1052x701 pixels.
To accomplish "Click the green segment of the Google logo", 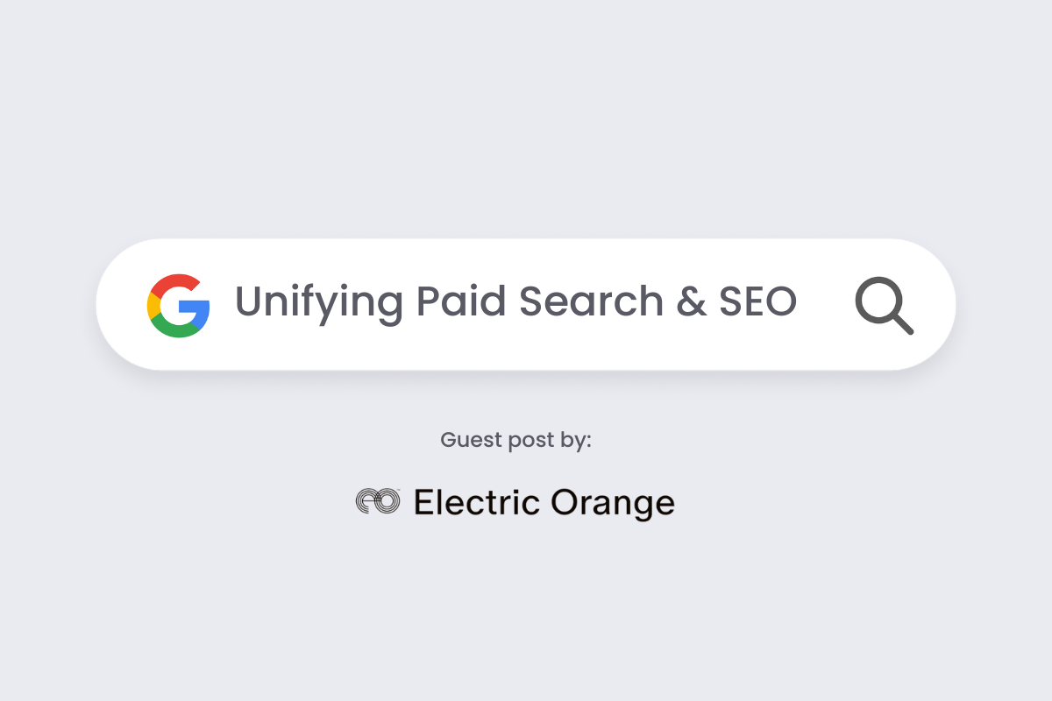I will click(175, 329).
